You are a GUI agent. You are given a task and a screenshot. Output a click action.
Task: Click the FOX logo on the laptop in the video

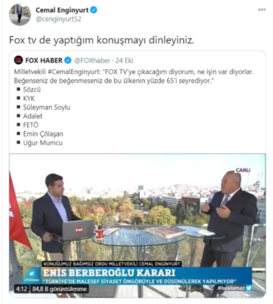pyautogui.click(x=79, y=230)
